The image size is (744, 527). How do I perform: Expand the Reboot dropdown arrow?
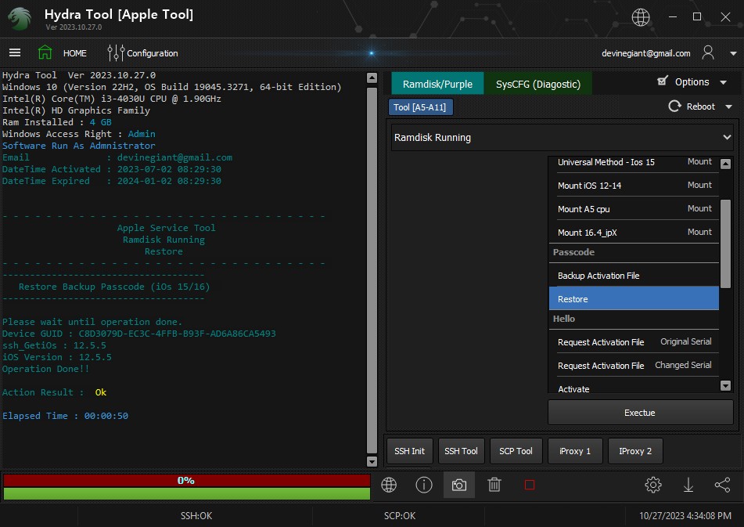(729, 106)
